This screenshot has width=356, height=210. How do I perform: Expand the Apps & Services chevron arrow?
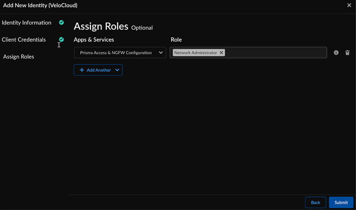tap(161, 53)
